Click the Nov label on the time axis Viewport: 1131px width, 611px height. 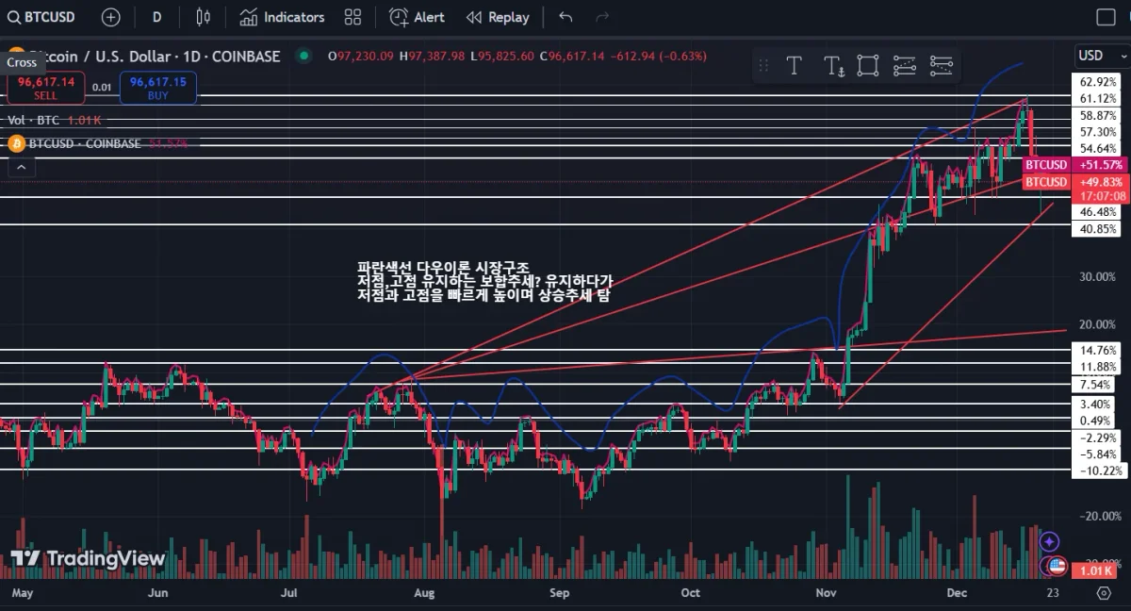(827, 593)
